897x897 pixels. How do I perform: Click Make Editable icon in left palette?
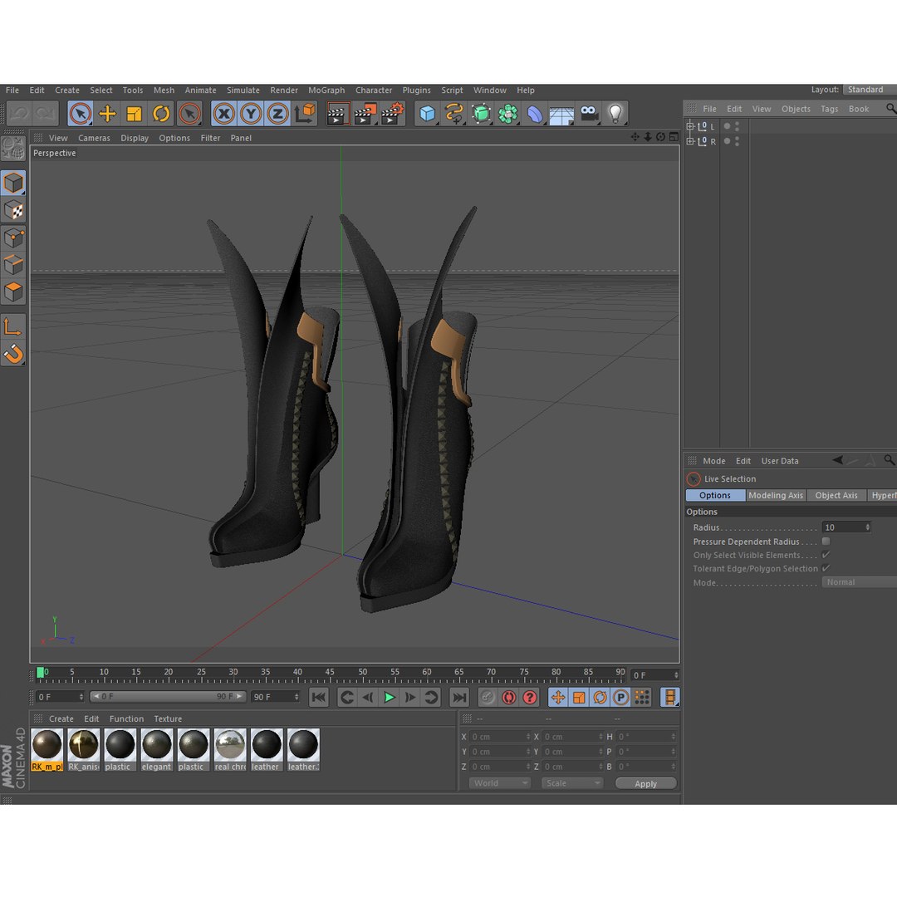pyautogui.click(x=13, y=148)
